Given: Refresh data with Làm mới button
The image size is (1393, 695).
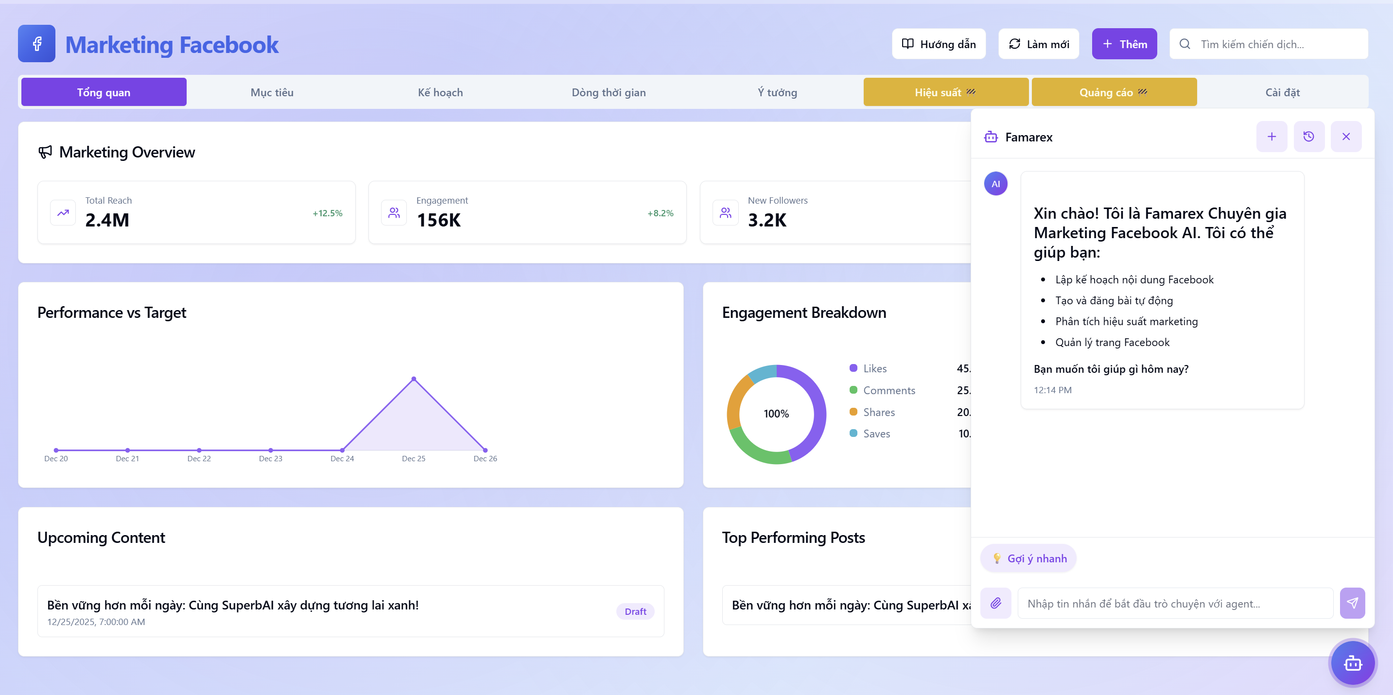Looking at the screenshot, I should [x=1039, y=44].
